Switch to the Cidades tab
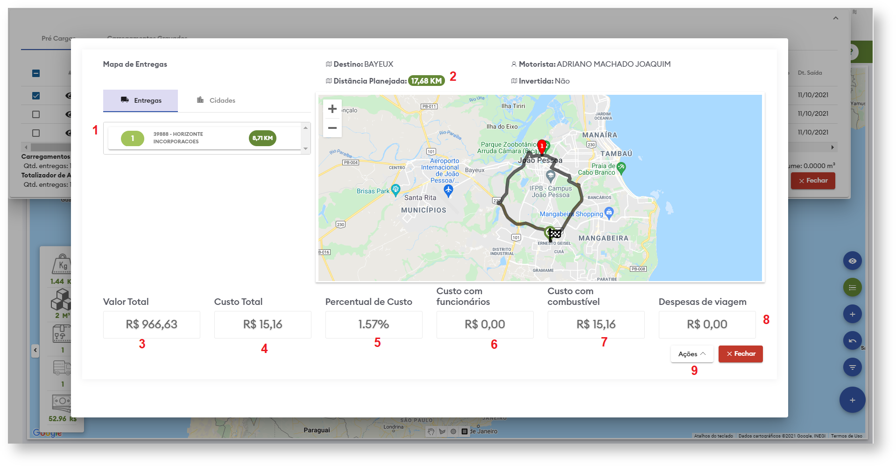 (216, 100)
